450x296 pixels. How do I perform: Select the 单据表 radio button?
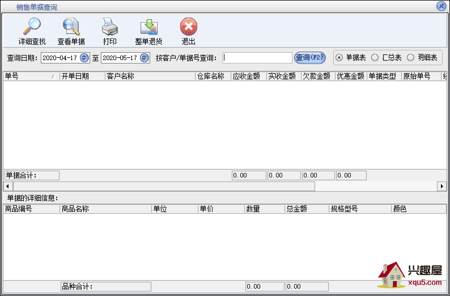point(339,58)
